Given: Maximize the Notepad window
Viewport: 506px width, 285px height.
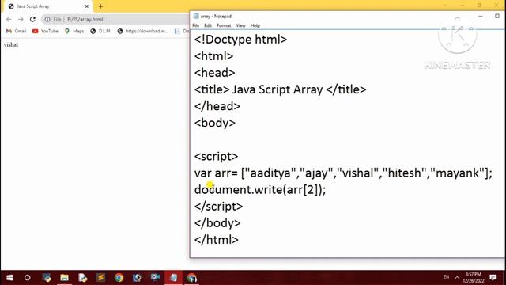Looking at the screenshot, I should tap(497, 16).
